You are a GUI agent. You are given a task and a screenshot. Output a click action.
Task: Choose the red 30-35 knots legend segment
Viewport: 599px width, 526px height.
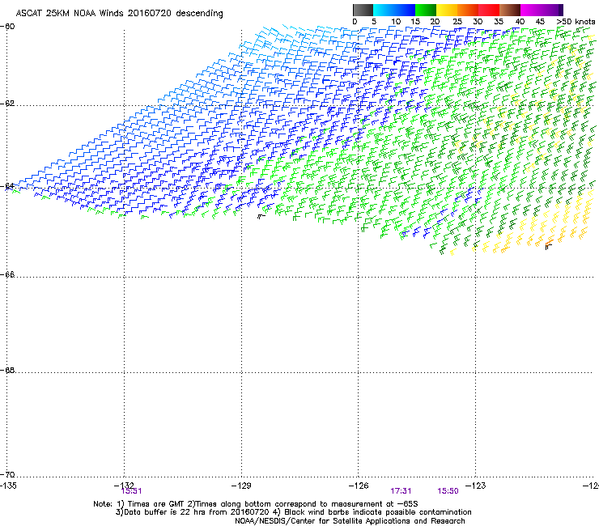tap(489, 10)
